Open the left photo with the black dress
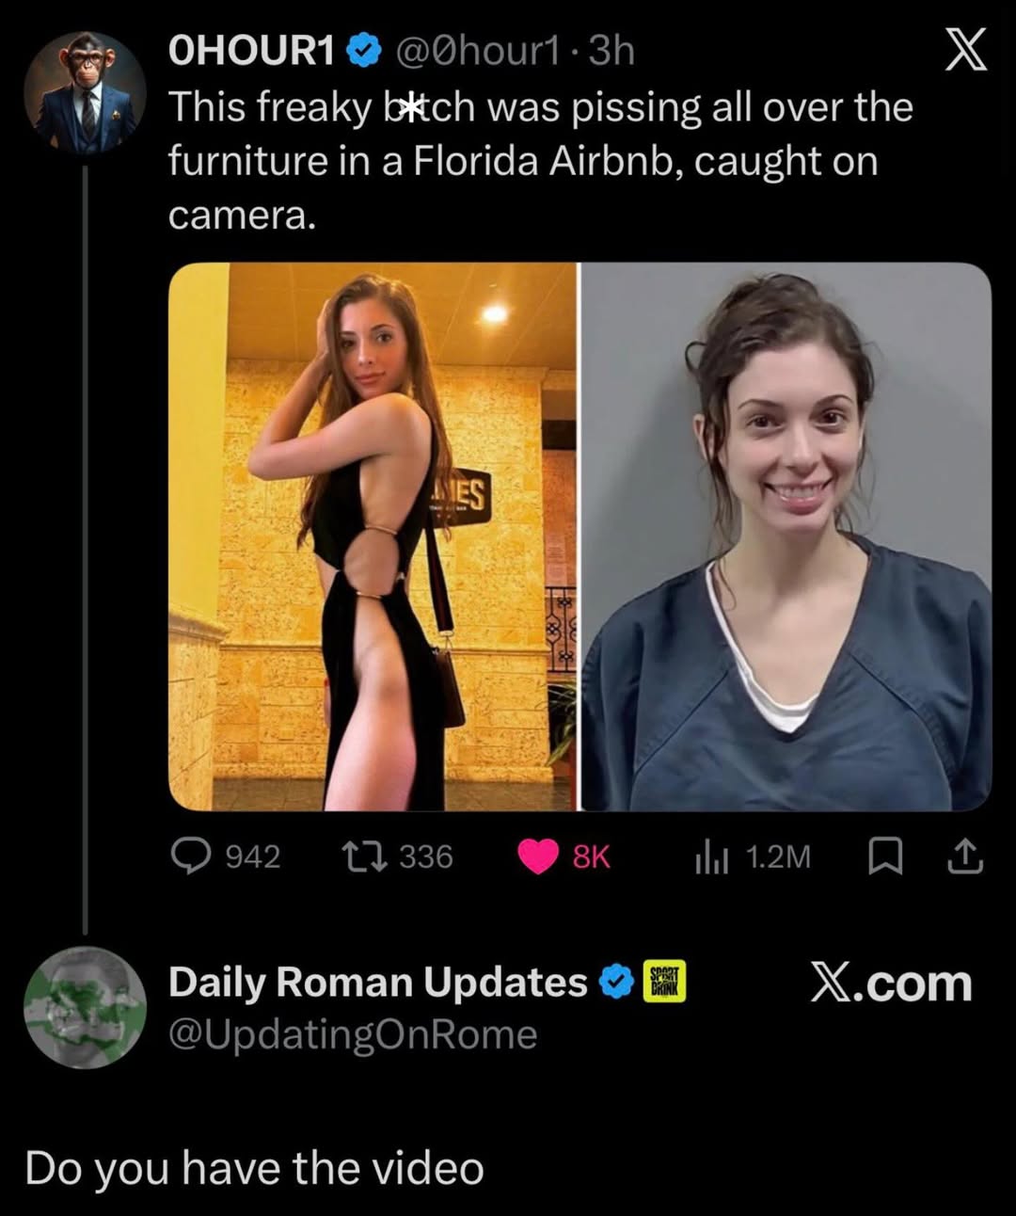This screenshot has height=1216, width=1016. [373, 536]
